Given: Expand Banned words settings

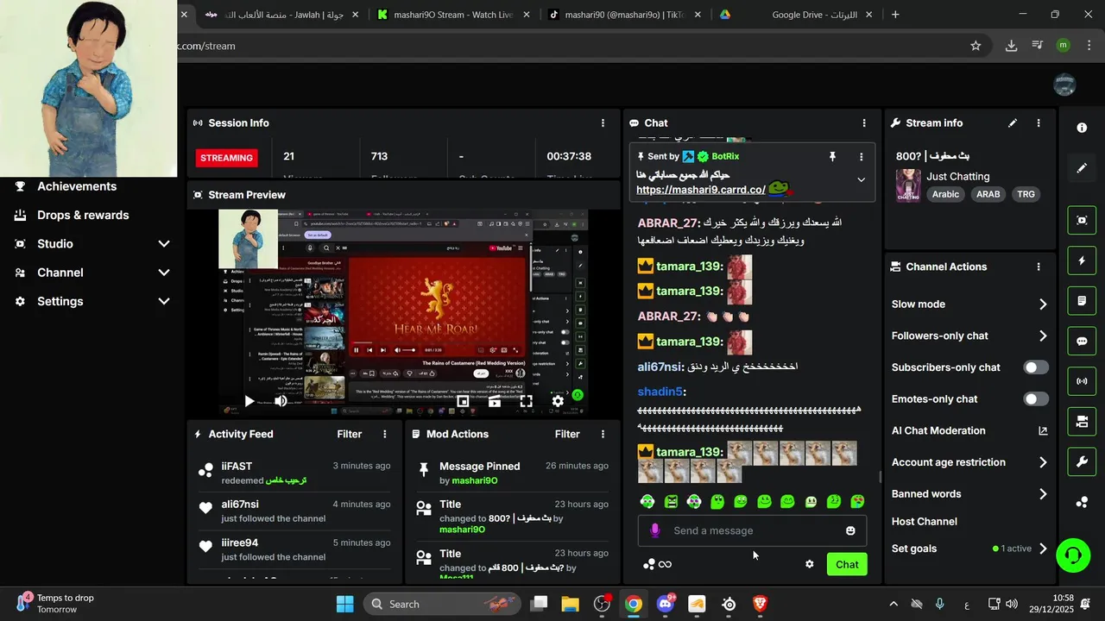Looking at the screenshot, I should coord(1043,494).
